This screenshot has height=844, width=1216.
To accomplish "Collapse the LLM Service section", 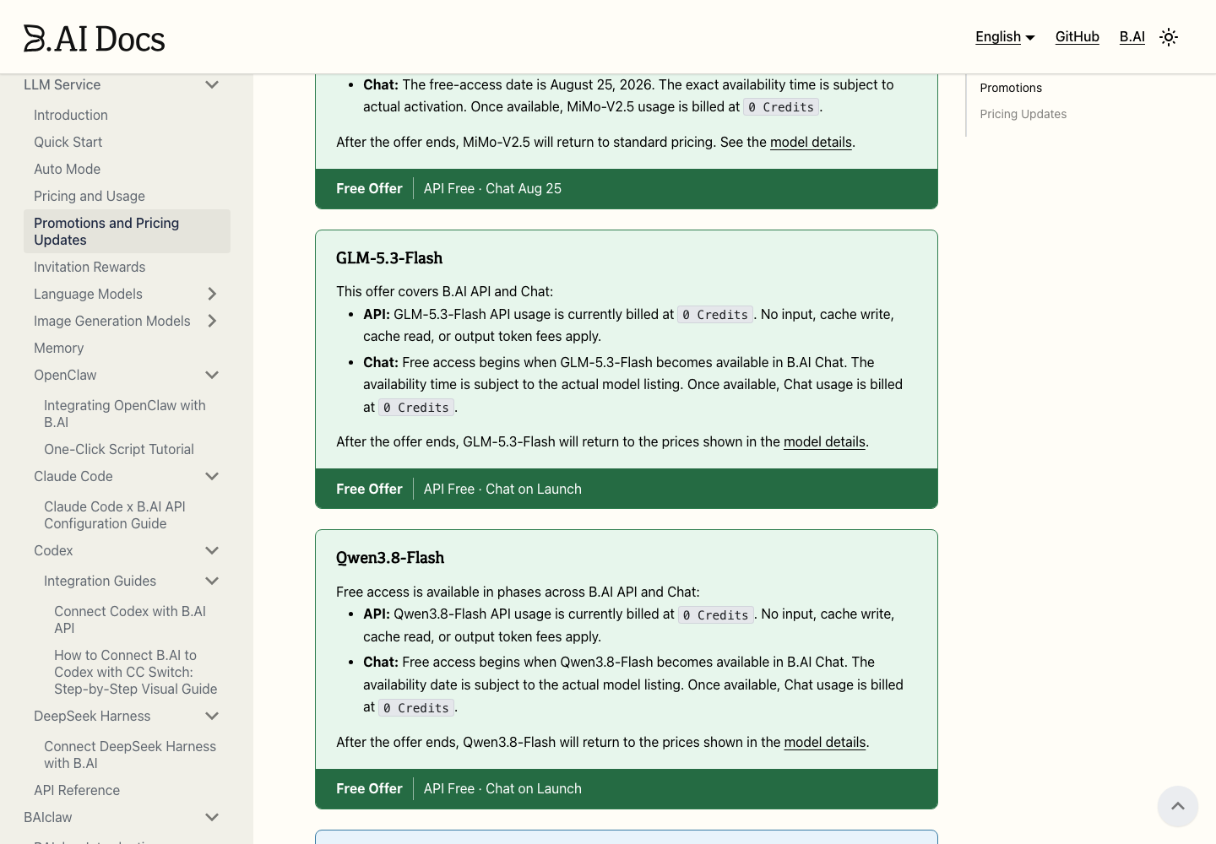I will (212, 84).
